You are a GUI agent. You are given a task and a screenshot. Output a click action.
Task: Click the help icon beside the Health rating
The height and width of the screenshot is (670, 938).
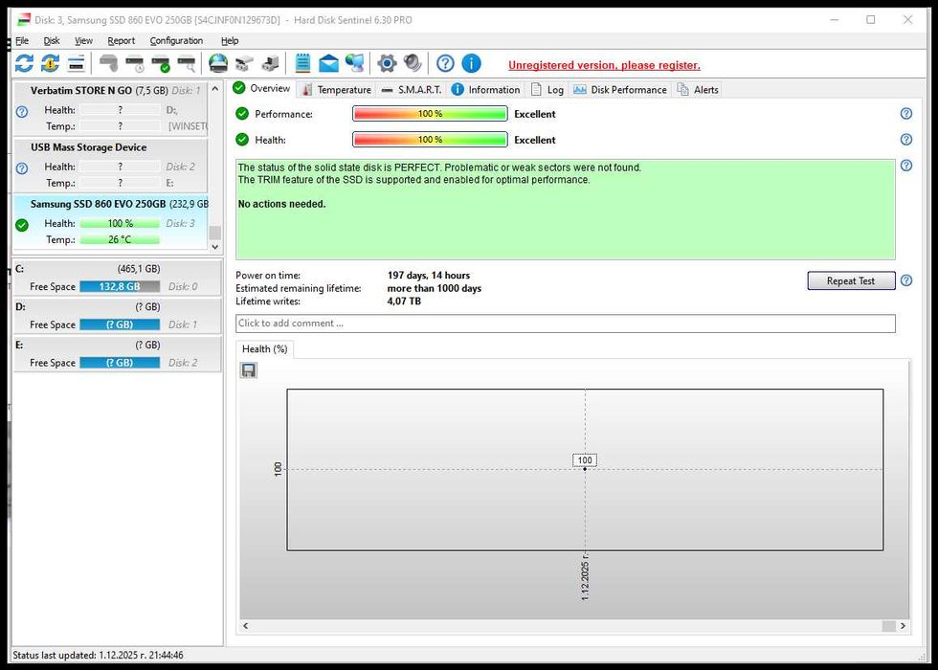pos(906,140)
